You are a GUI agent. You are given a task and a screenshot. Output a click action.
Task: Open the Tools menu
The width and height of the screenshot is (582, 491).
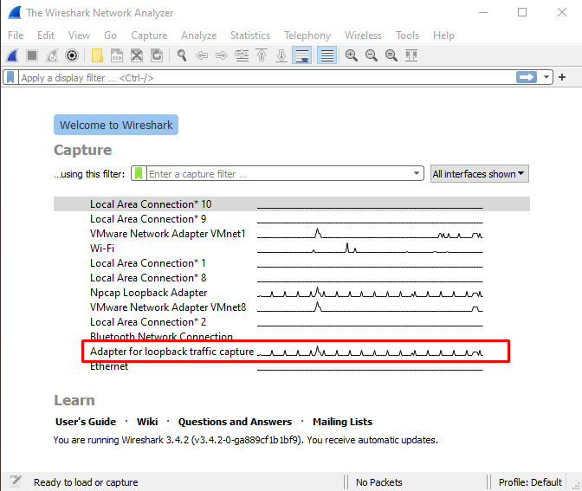pos(407,36)
